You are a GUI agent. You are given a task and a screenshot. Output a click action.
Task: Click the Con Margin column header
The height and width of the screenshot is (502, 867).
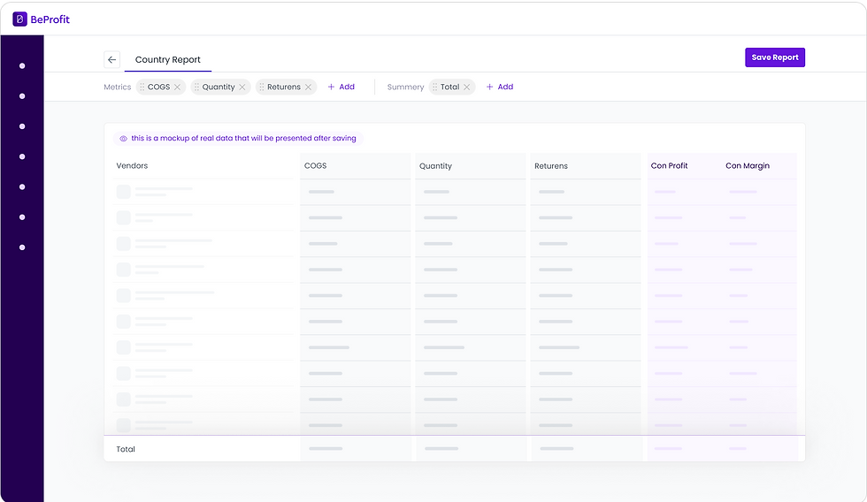point(748,165)
